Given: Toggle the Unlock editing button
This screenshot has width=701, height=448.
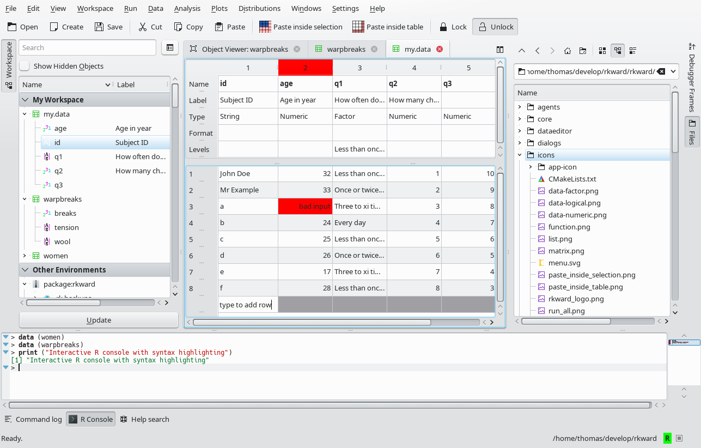Looking at the screenshot, I should 495,27.
